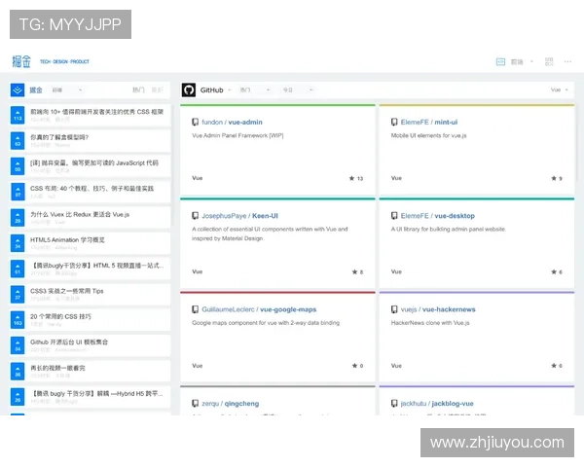This screenshot has height=467, width=584.
Task: Click the 掘金 logo in the header
Action: pyautogui.click(x=21, y=61)
